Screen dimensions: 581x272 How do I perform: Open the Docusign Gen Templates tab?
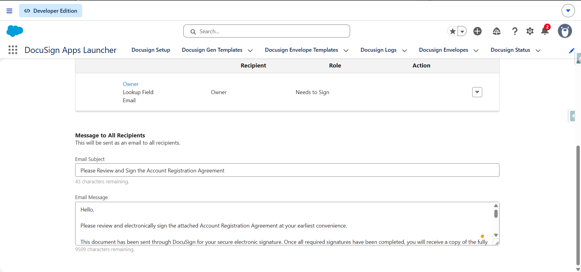click(212, 50)
